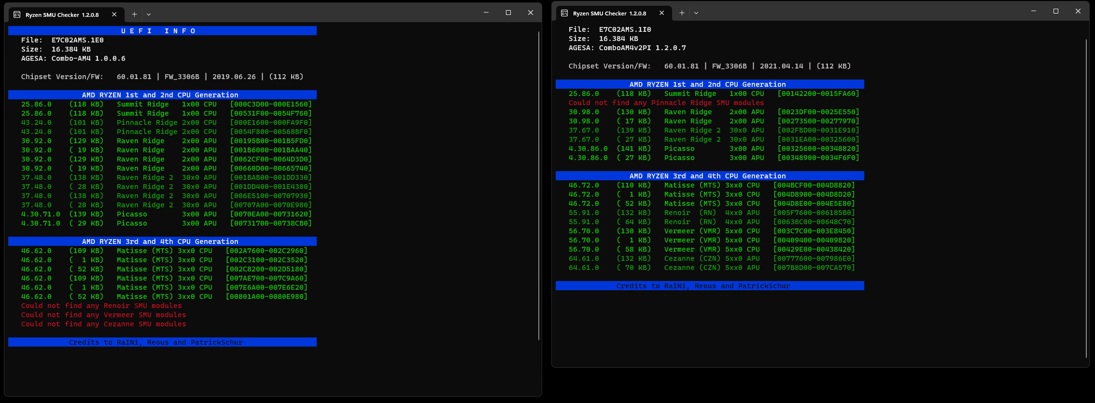Click 'Could not find any Vermeer SMU modules'
The image size is (1095, 403).
103,315
